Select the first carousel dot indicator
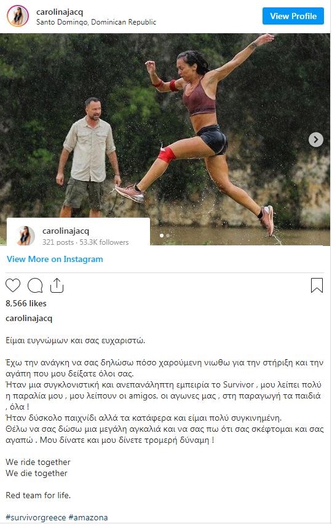The image size is (332, 524). click(162, 236)
